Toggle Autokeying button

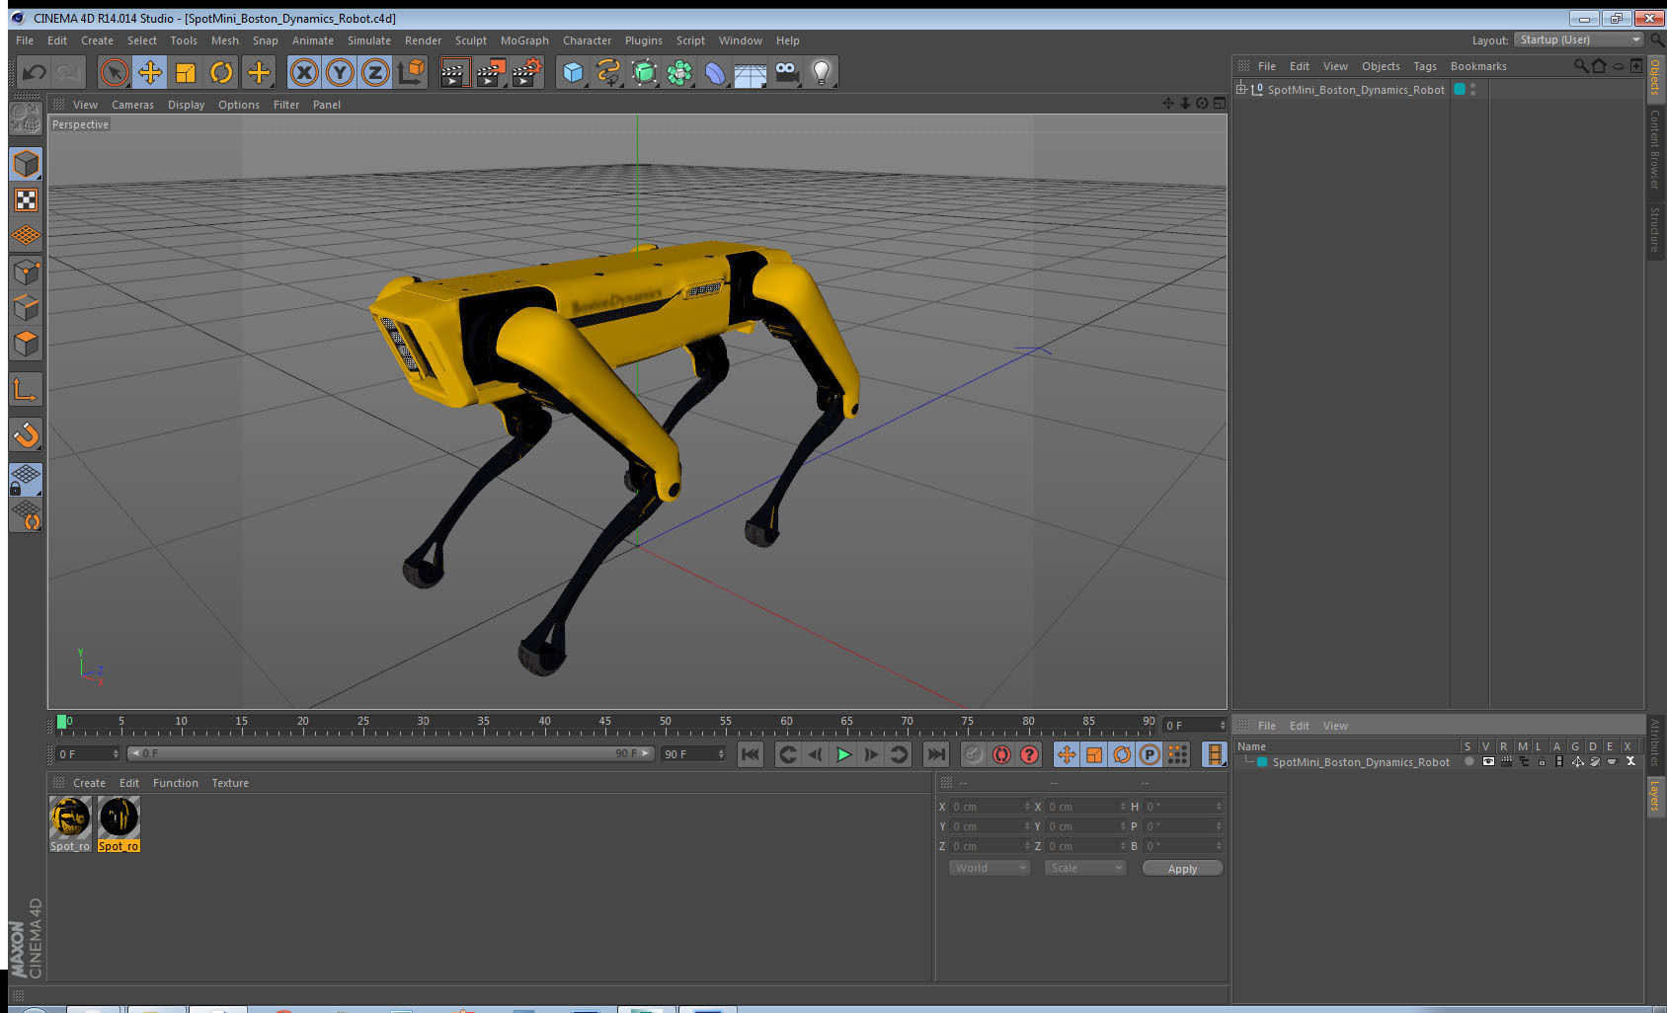[1001, 754]
